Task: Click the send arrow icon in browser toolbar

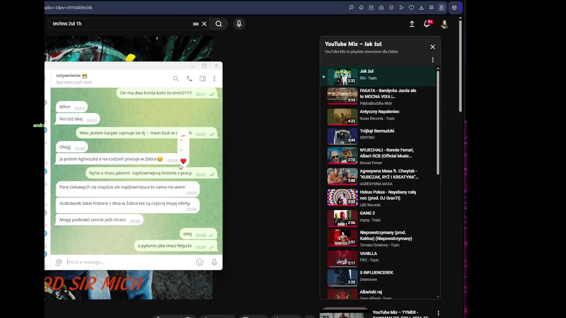Action: 402,8
